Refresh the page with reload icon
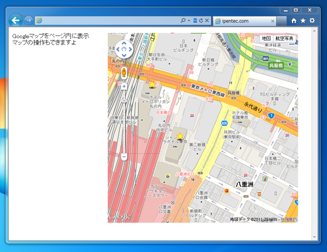Image resolution: width=327 pixels, height=252 pixels. (x=201, y=20)
